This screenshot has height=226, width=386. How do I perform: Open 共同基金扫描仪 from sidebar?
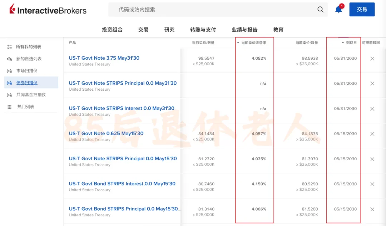click(x=31, y=95)
